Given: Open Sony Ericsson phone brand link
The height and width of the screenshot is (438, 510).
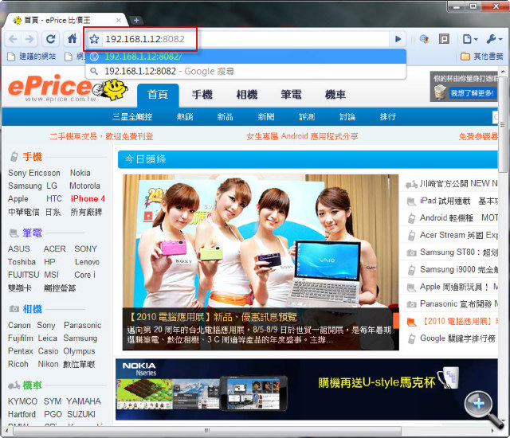Looking at the screenshot, I should pos(34,173).
